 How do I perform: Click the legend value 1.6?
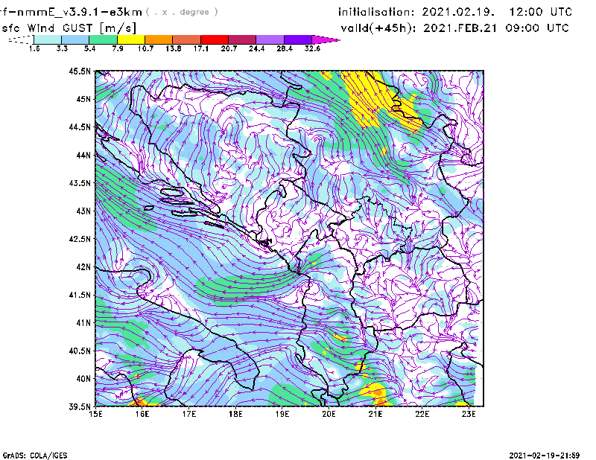pos(34,48)
